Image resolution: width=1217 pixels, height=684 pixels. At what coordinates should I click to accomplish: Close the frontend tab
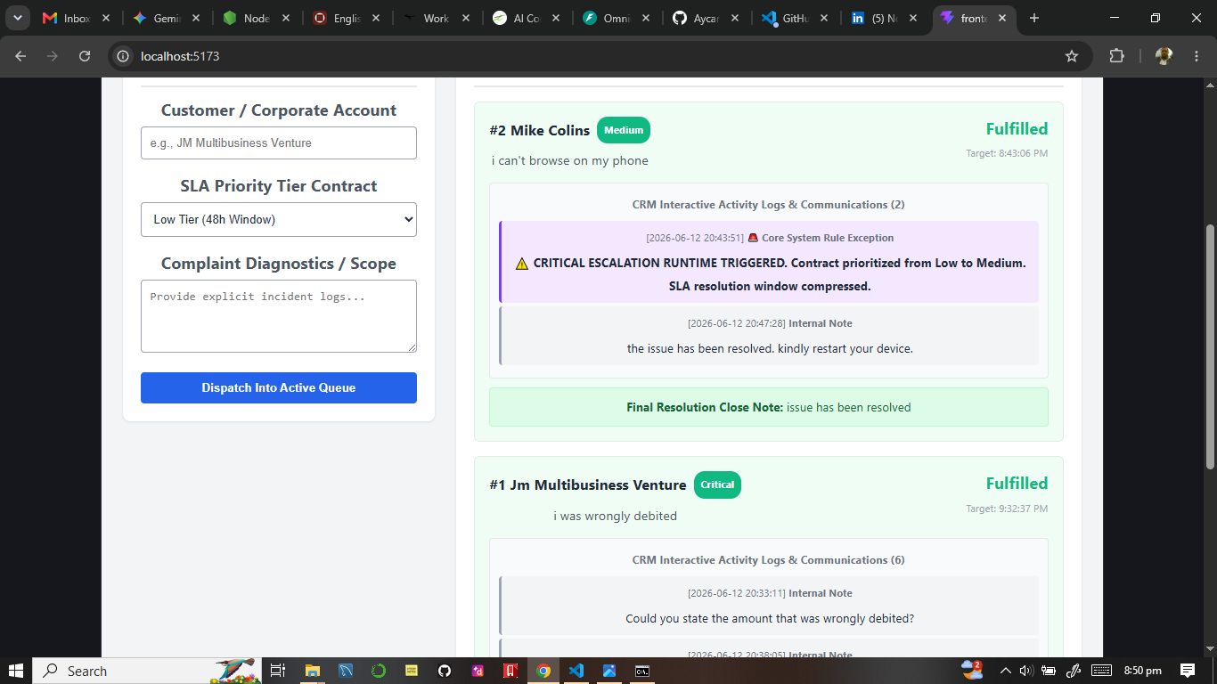1003,18
